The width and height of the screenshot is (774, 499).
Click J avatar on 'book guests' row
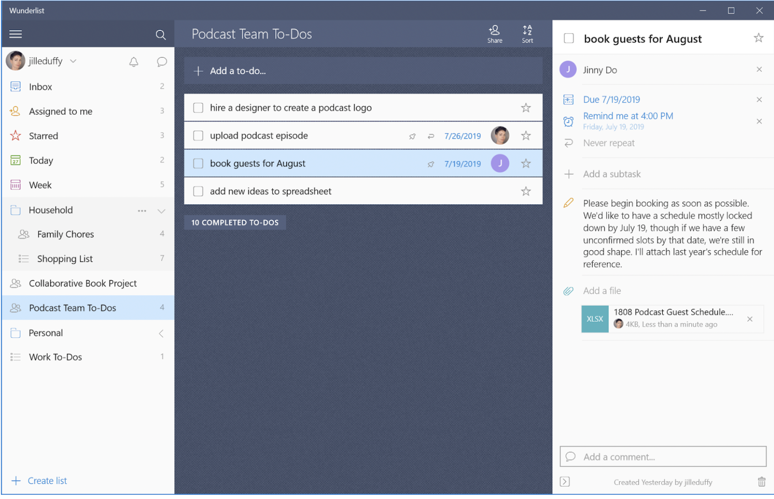500,163
